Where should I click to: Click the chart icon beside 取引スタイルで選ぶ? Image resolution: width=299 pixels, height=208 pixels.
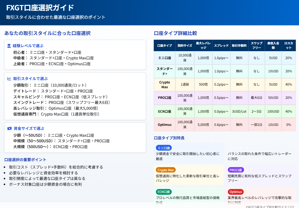pos(9,79)
